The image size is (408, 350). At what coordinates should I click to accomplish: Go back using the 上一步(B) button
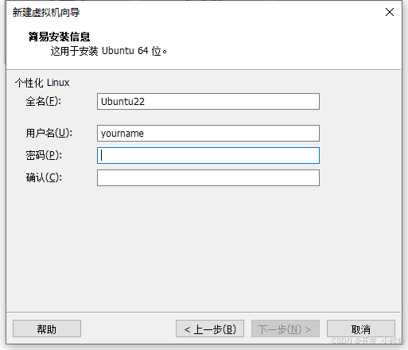[210, 329]
